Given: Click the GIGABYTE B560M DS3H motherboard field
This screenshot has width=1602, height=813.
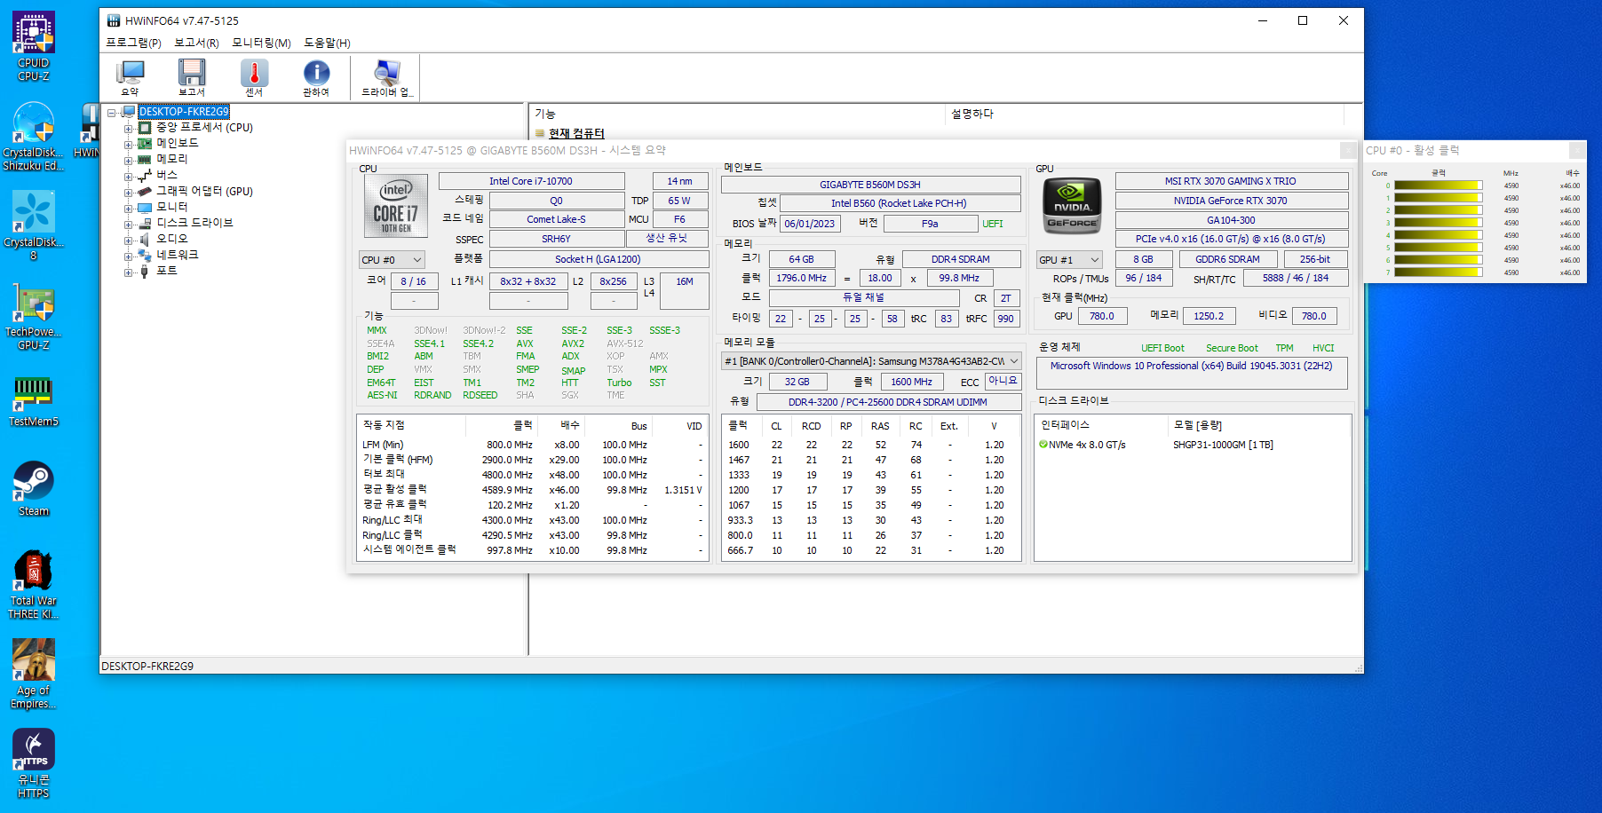Looking at the screenshot, I should (870, 185).
